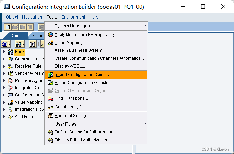
Task: Click the Find Transports truck icon
Action: coord(51,98)
